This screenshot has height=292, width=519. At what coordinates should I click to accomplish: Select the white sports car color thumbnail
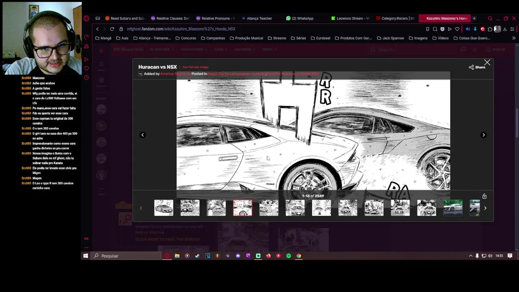453,208
